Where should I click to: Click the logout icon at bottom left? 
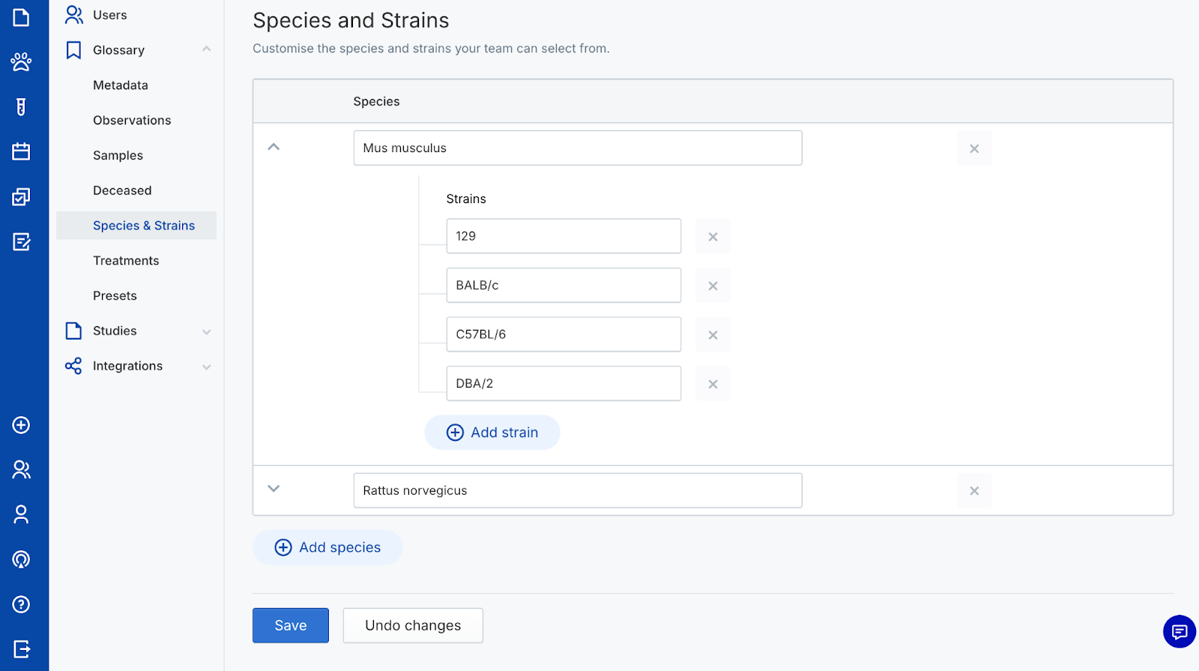click(x=21, y=649)
